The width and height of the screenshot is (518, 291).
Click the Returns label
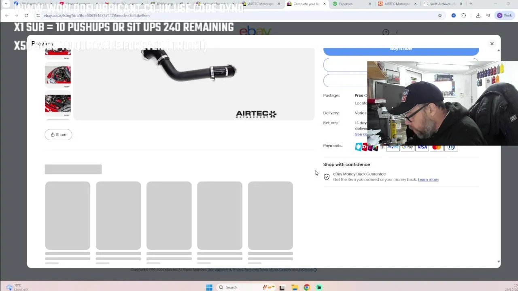pyautogui.click(x=331, y=123)
